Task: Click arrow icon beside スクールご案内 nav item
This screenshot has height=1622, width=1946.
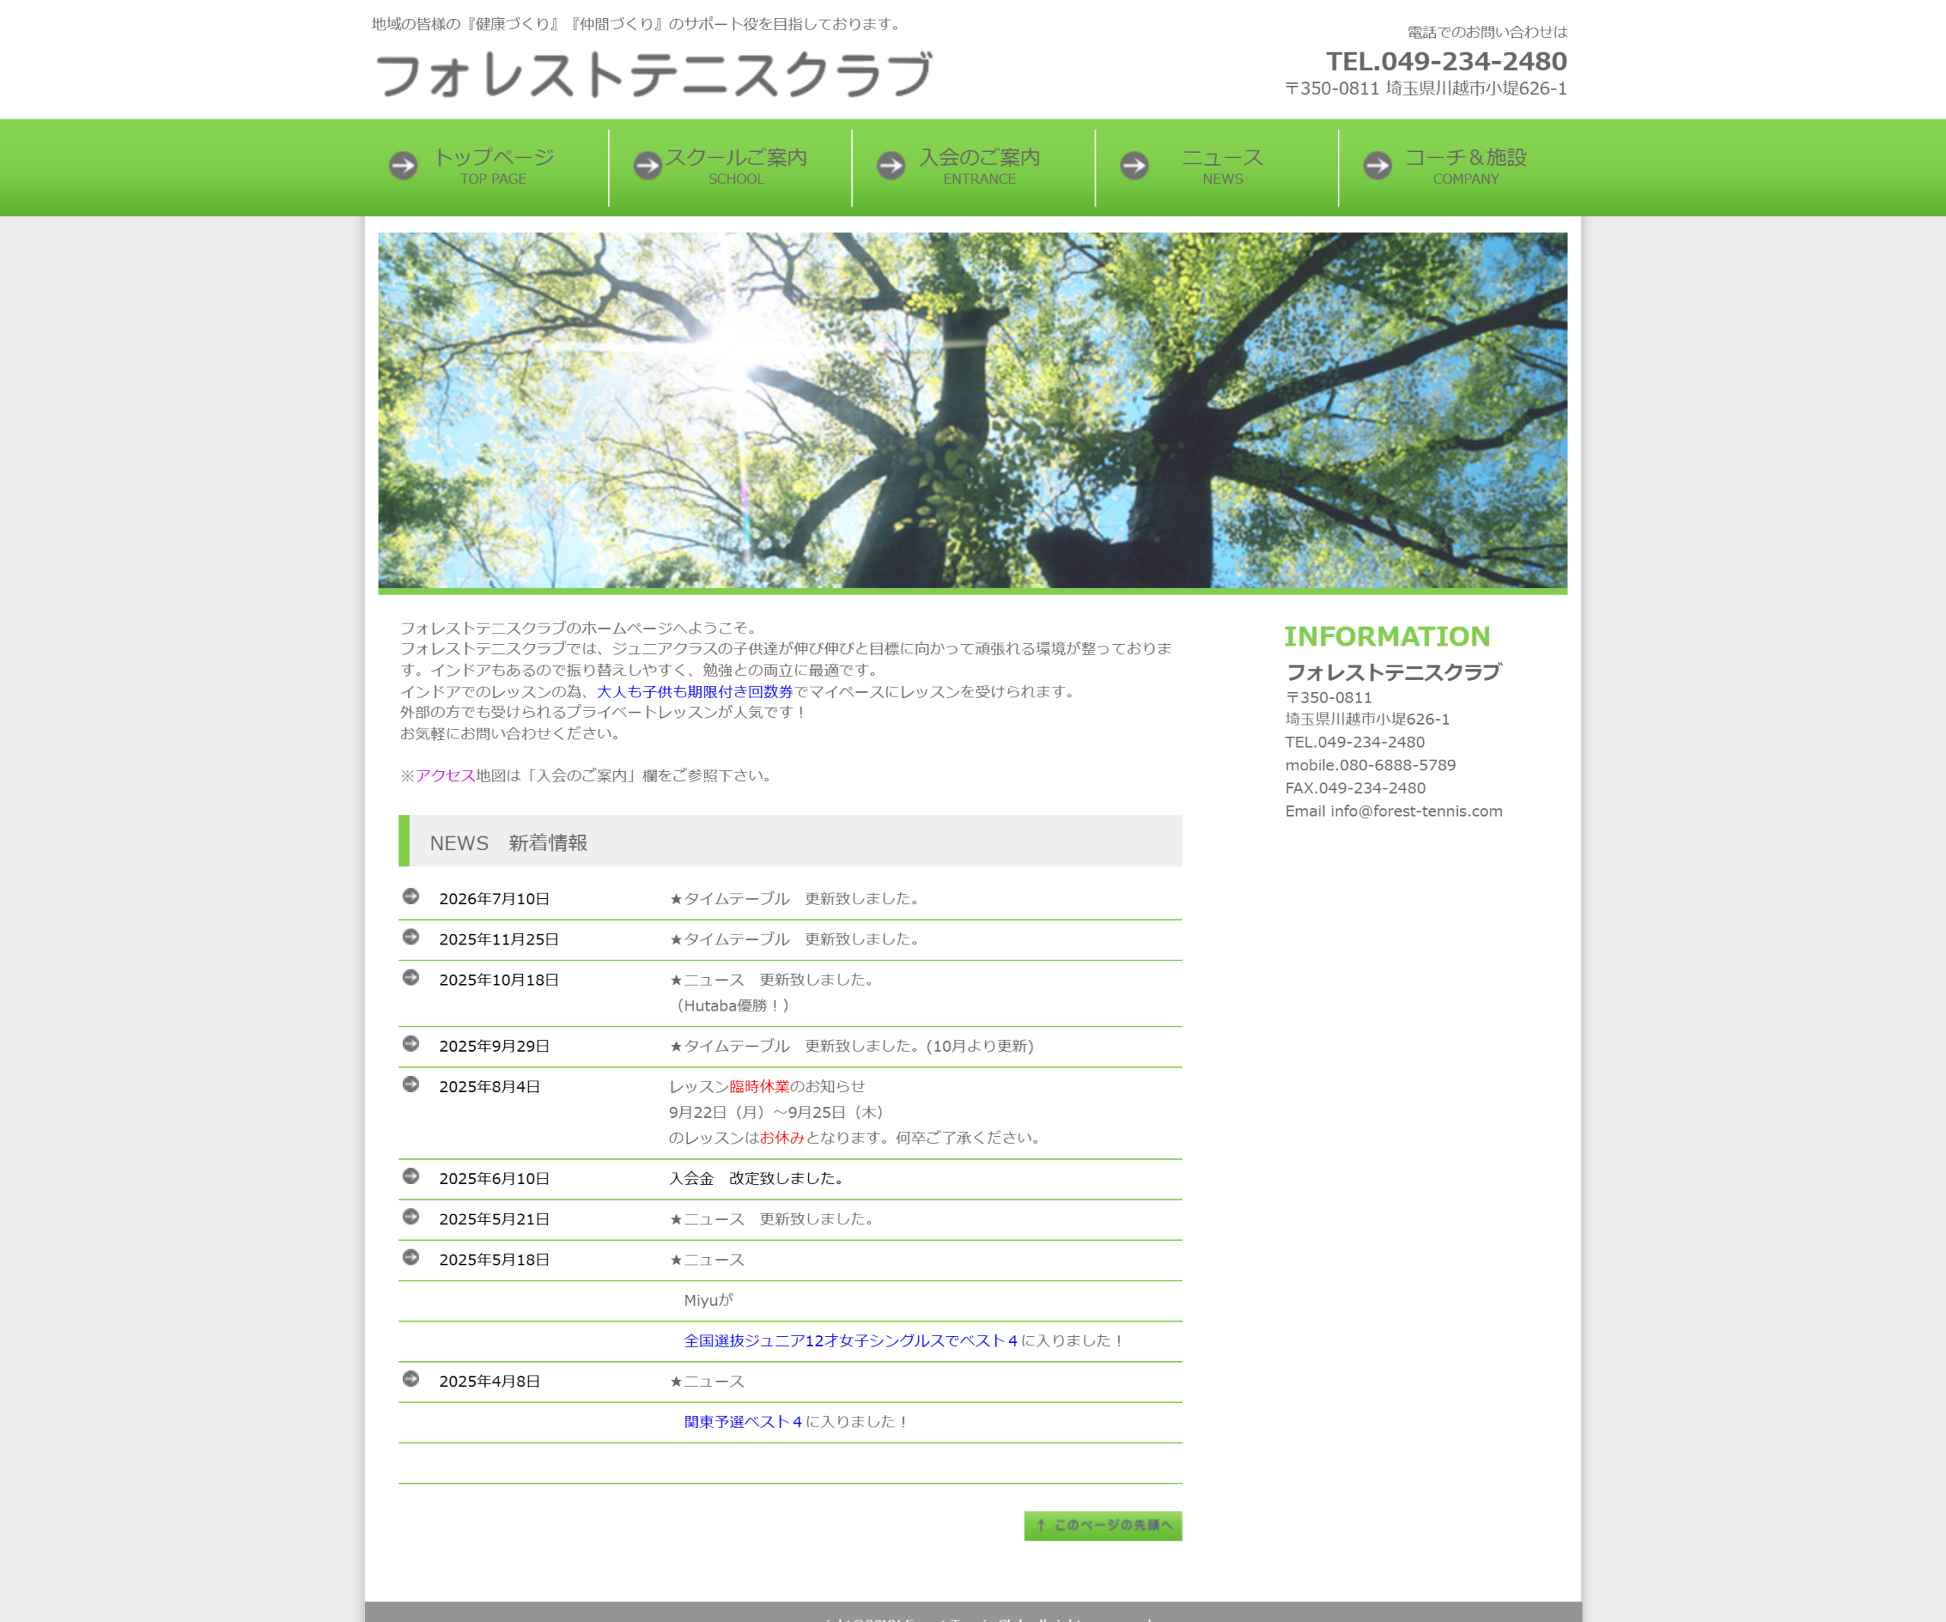Action: [x=648, y=166]
